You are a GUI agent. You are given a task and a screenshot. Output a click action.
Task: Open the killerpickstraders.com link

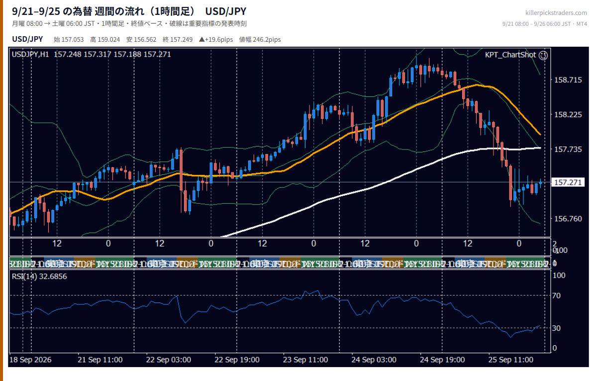(556, 13)
